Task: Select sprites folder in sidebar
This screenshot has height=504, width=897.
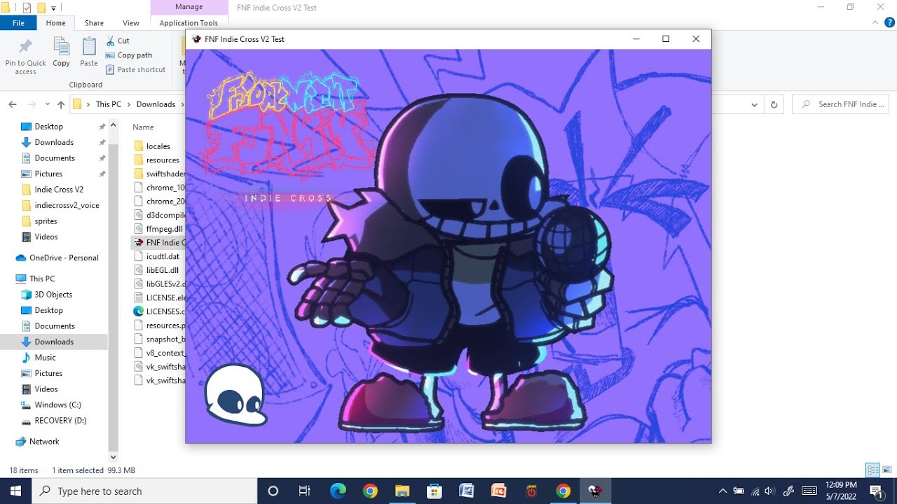Action: pos(46,221)
